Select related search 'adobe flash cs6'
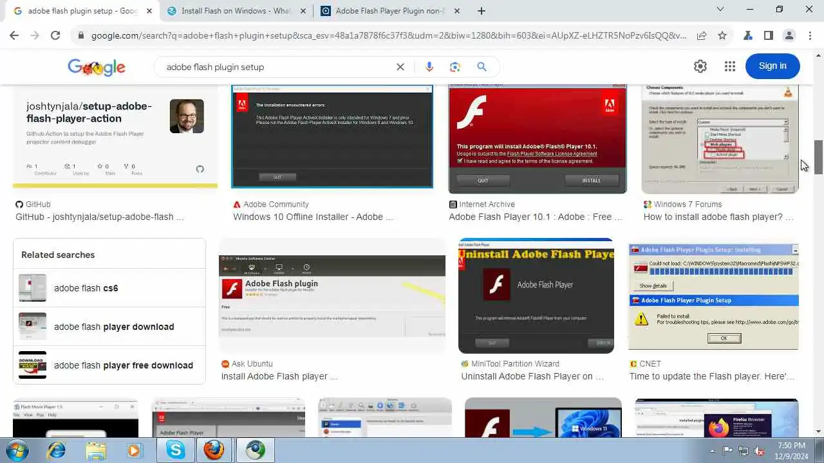 click(x=109, y=288)
